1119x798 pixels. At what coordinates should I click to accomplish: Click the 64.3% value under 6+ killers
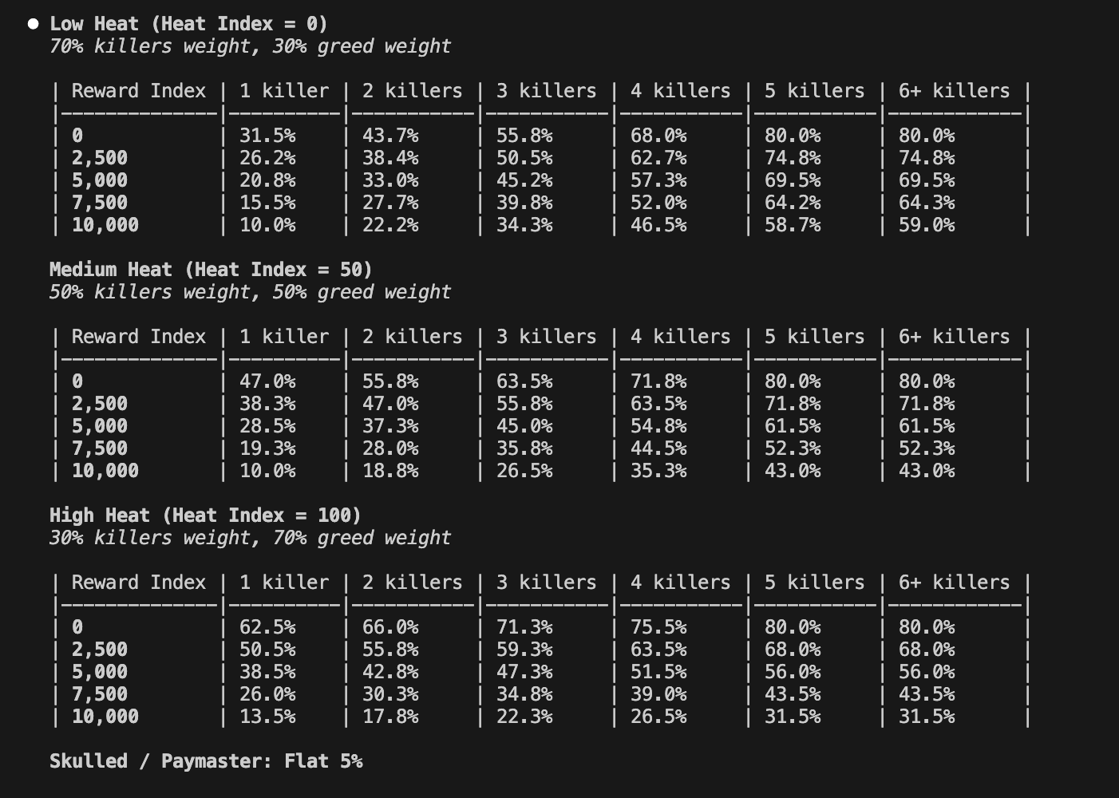pos(926,203)
